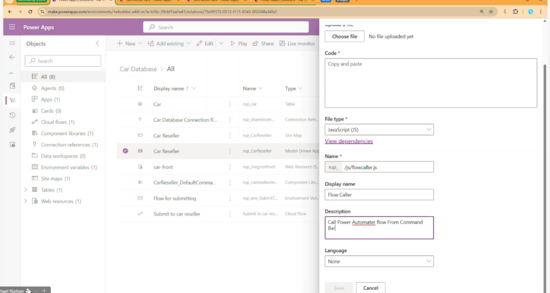Click the Edit pencil toolbar button
Image resolution: width=550 pixels, height=293 pixels.
click(205, 43)
